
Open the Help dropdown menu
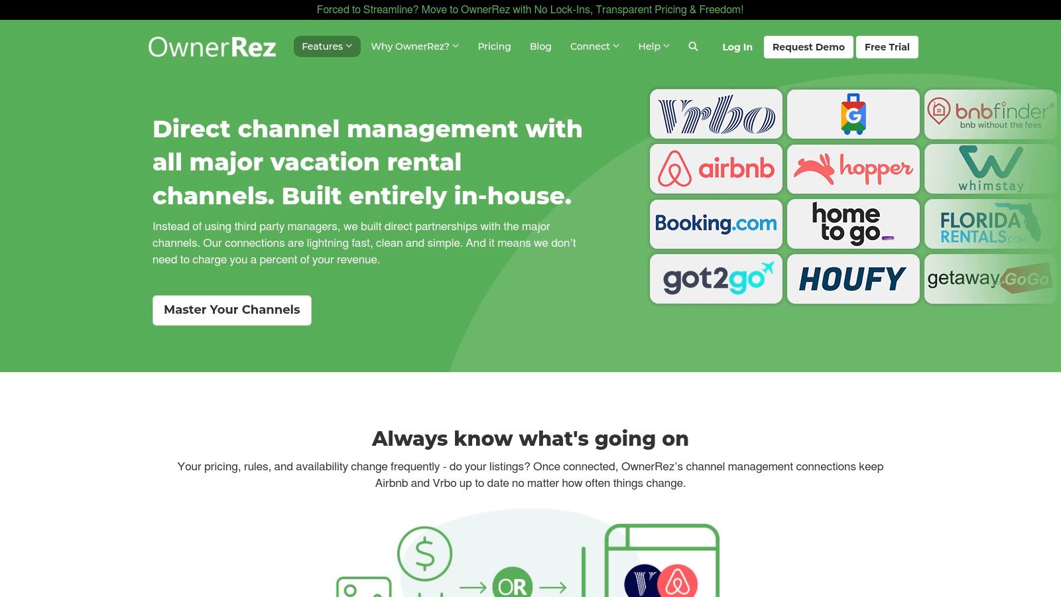coord(654,46)
